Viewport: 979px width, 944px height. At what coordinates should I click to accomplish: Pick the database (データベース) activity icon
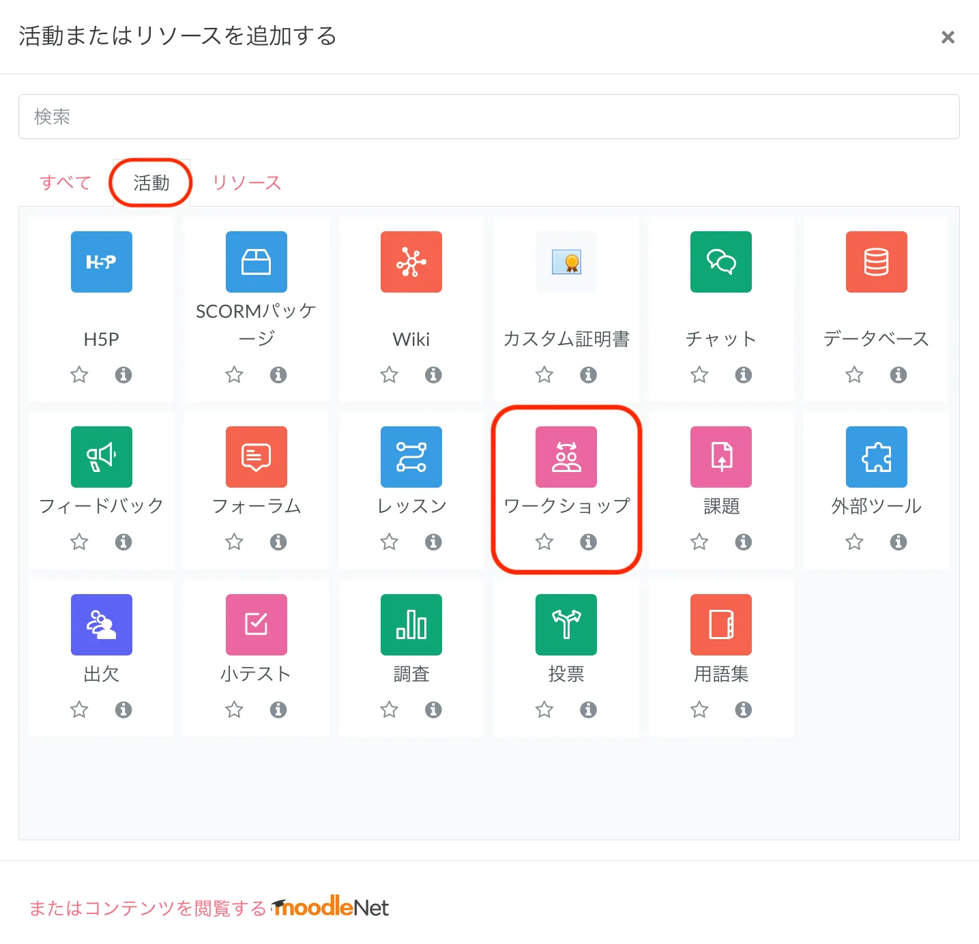coord(876,262)
